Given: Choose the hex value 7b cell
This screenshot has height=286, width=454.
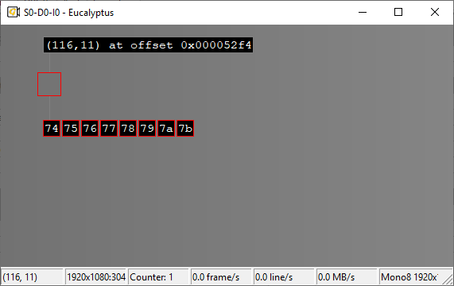Looking at the screenshot, I should 185,129.
